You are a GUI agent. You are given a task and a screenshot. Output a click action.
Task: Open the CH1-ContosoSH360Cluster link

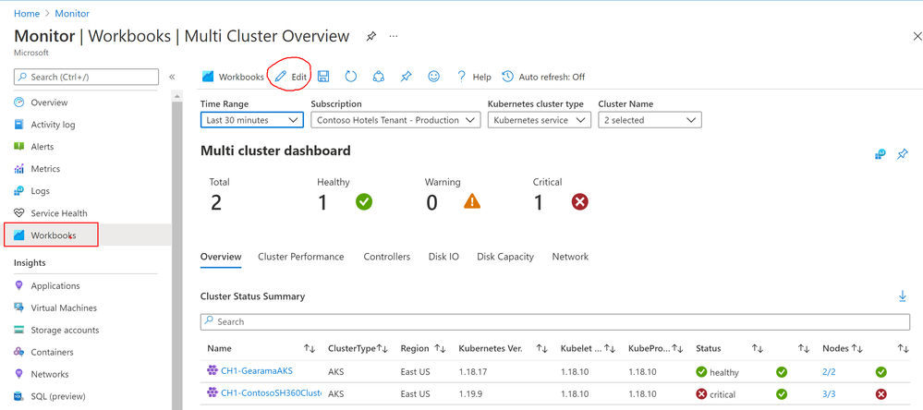pos(272,393)
